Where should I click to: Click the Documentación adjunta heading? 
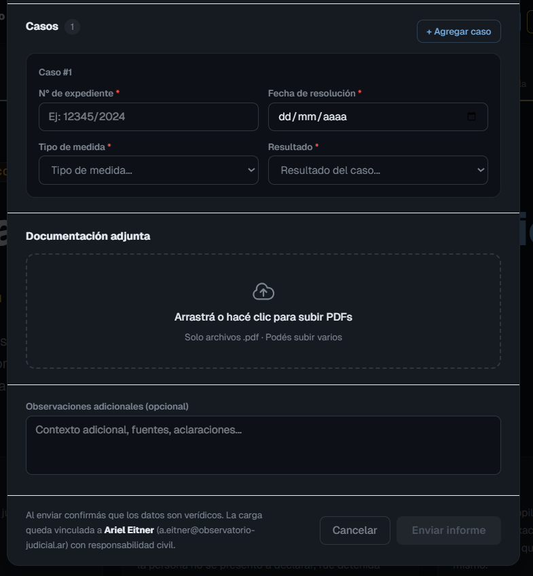pos(88,236)
